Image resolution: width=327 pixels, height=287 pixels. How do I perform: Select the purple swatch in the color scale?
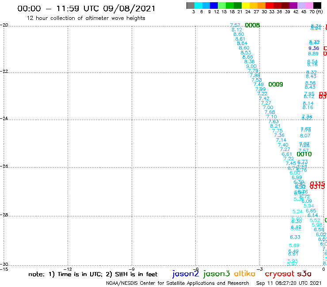pos(293,5)
